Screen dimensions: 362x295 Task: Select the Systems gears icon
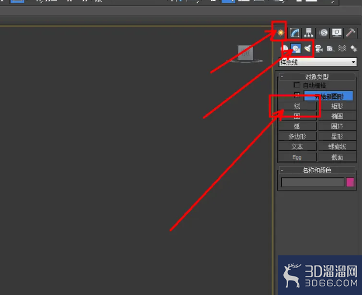click(x=354, y=49)
